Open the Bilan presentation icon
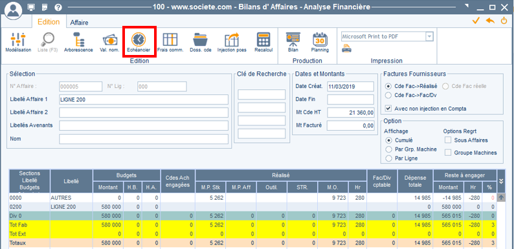The width and height of the screenshot is (514, 249). click(x=293, y=43)
